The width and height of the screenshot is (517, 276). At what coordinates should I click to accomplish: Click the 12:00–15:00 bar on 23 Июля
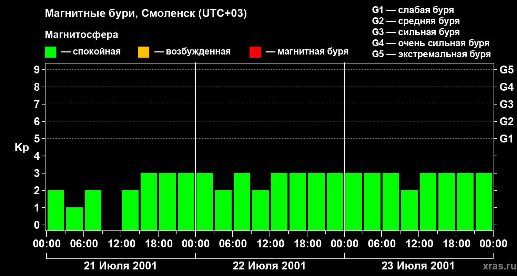pyautogui.click(x=428, y=201)
